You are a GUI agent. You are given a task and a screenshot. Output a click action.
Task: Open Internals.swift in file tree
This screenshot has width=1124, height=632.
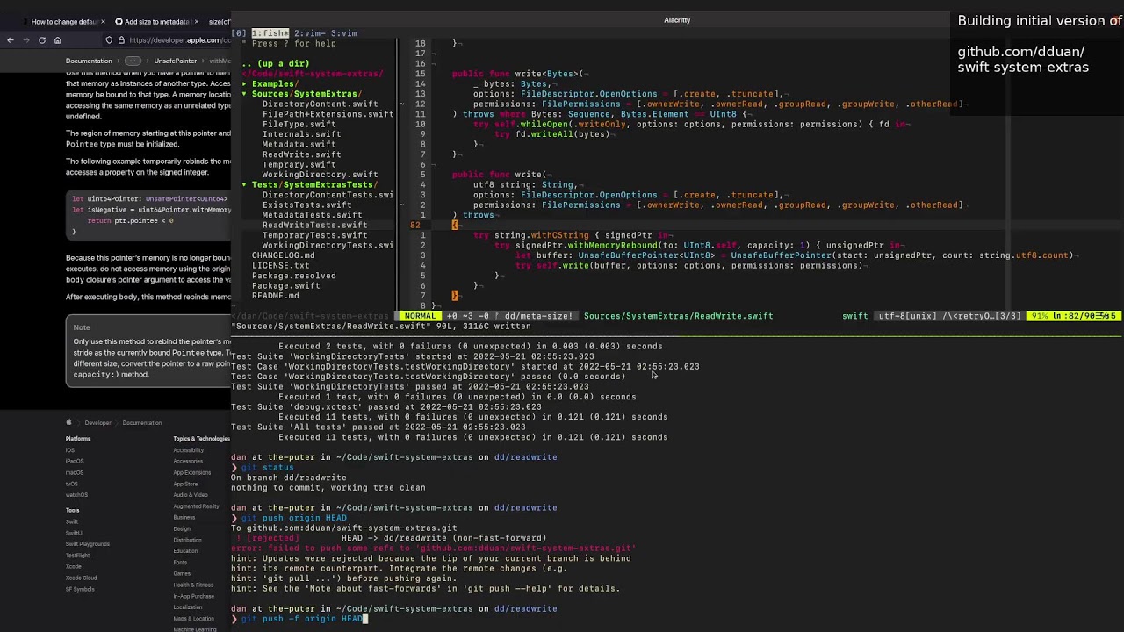pyautogui.click(x=301, y=134)
